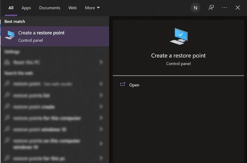Select 'Create a restore point' best match result
Image resolution: width=247 pixels, height=163 pixels.
click(55, 36)
